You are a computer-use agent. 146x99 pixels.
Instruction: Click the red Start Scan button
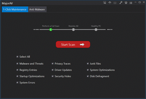coord(73,44)
